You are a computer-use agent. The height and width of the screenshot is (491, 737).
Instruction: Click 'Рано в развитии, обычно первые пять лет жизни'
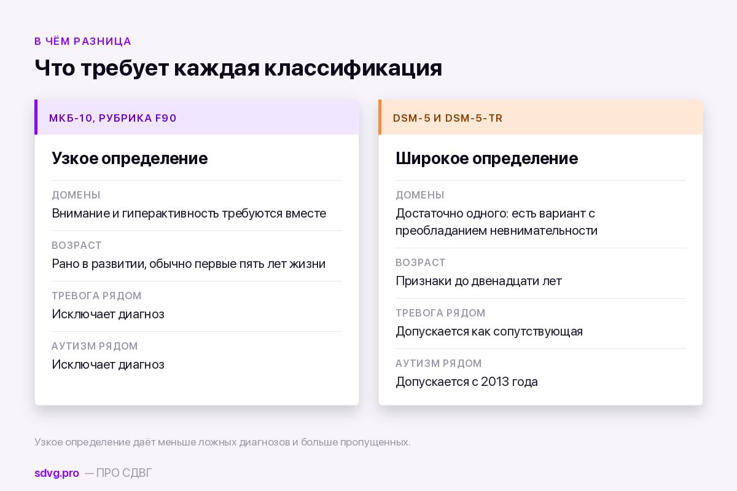tap(189, 264)
